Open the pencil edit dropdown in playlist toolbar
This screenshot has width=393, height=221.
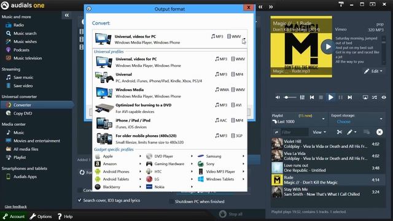352,132
